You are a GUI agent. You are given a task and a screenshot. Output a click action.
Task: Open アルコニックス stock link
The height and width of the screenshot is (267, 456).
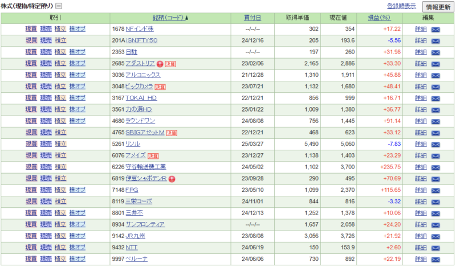[x=143, y=75]
